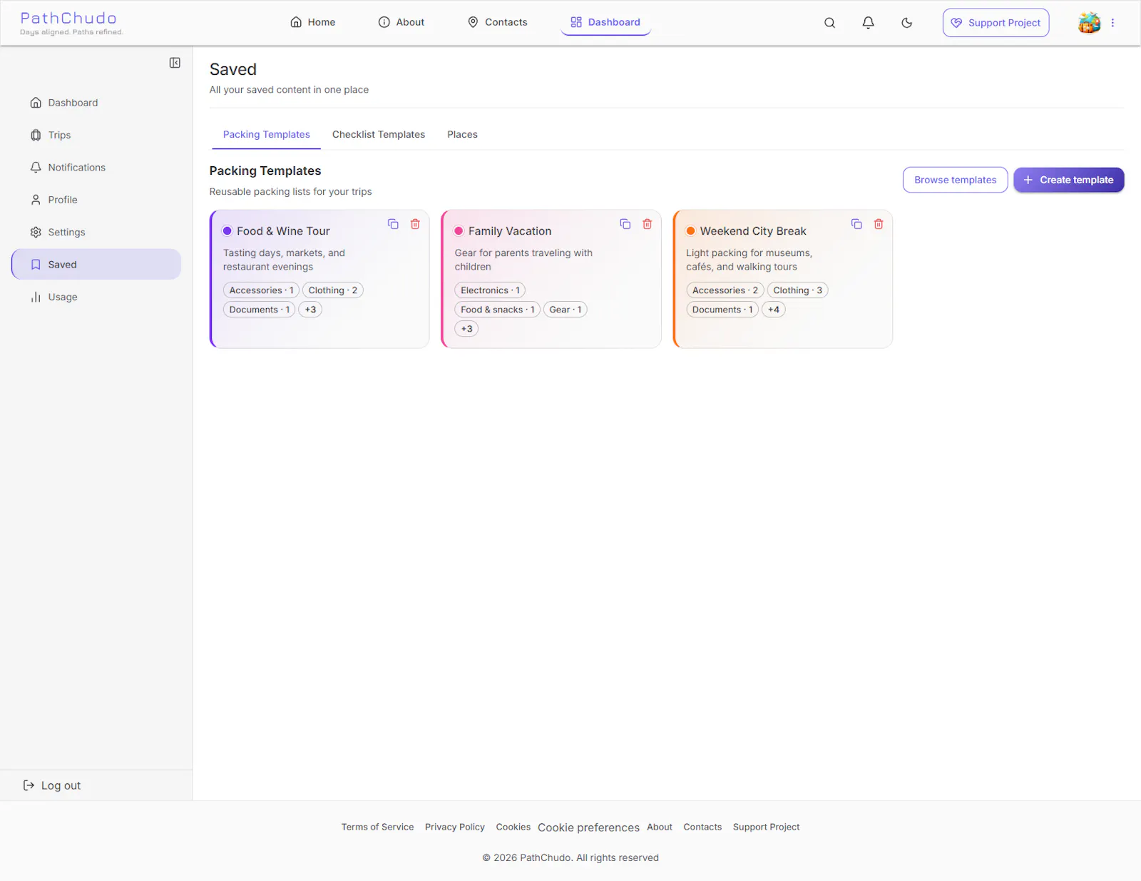Image resolution: width=1141 pixels, height=881 pixels.
Task: Click the PathChudo logo
Action: (x=71, y=23)
